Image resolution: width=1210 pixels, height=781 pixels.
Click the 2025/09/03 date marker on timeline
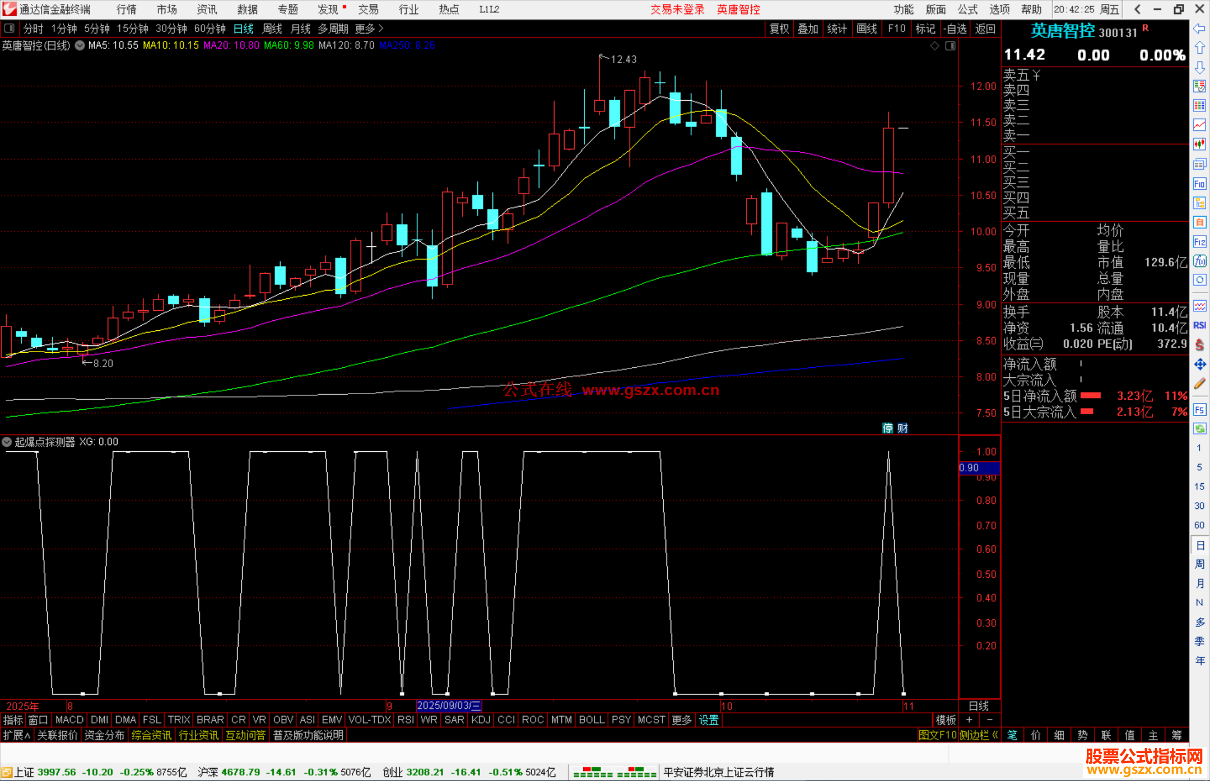pyautogui.click(x=448, y=705)
